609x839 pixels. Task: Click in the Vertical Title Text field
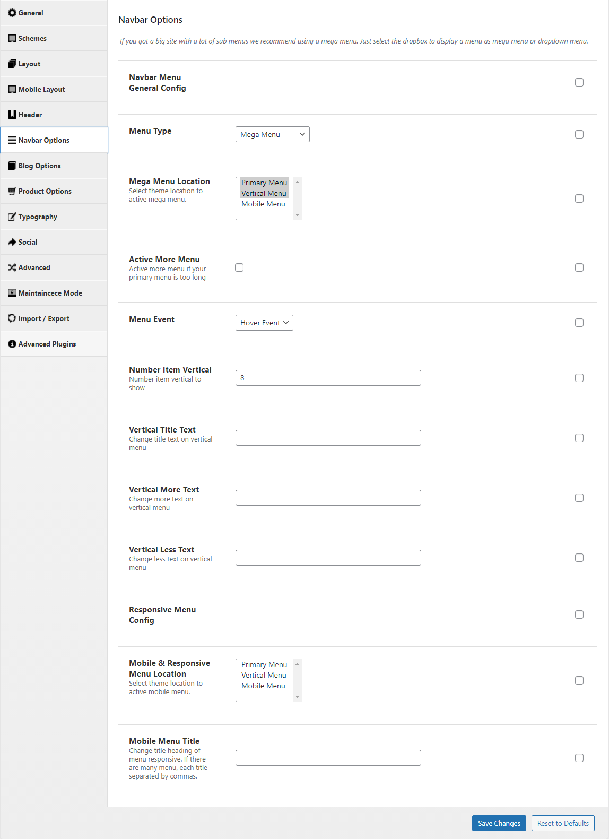click(328, 438)
